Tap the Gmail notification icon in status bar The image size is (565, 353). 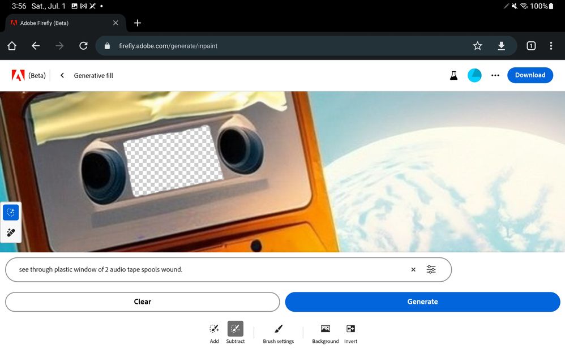(84, 6)
